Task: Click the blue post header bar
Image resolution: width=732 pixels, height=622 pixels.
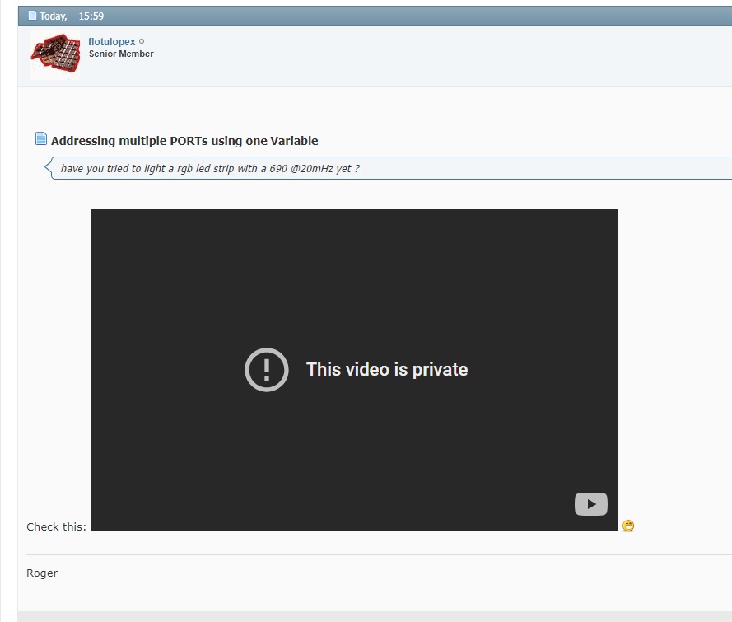Action: click(x=412, y=16)
